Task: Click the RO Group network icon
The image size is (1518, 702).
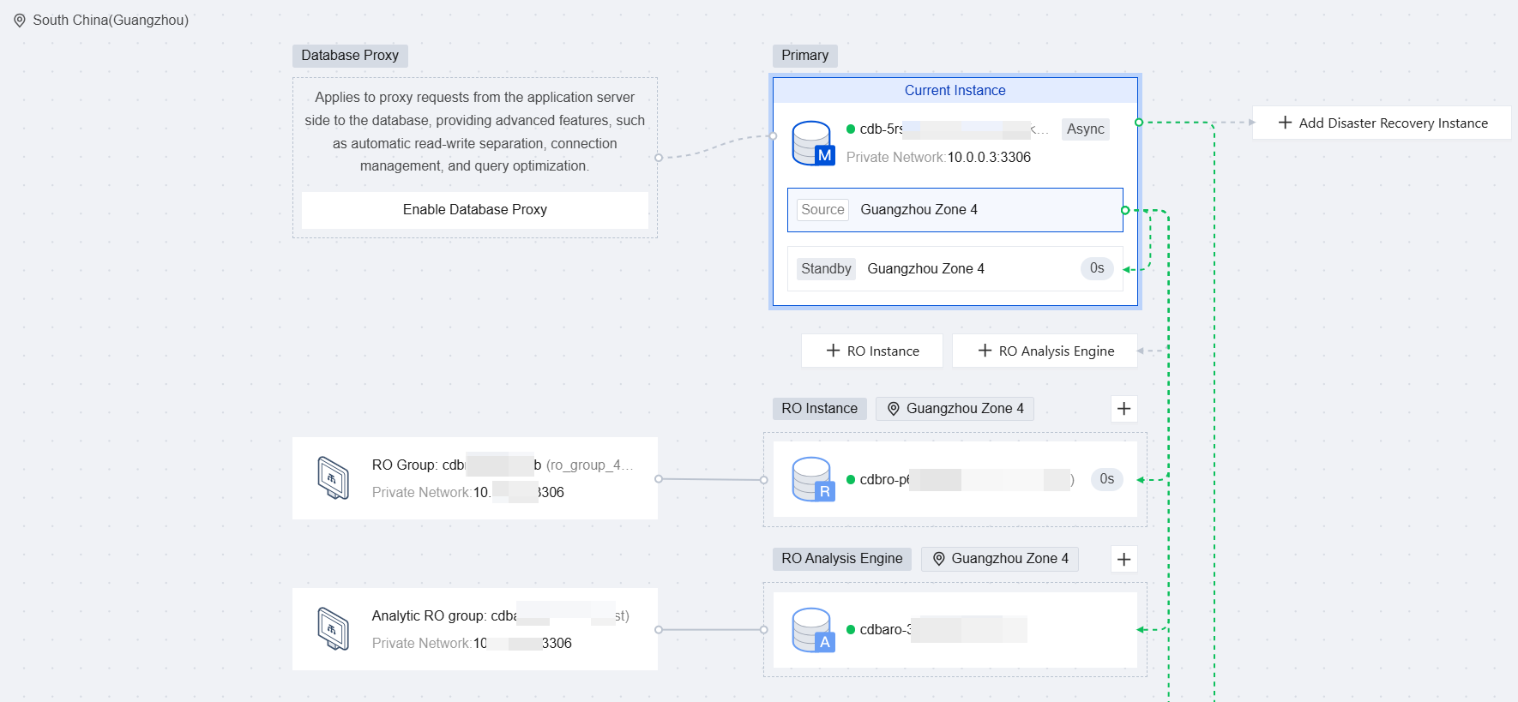Action: point(333,478)
